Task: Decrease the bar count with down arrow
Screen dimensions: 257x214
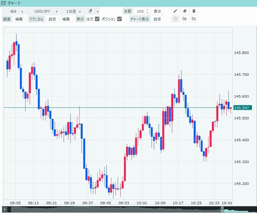Action: [x=147, y=13]
